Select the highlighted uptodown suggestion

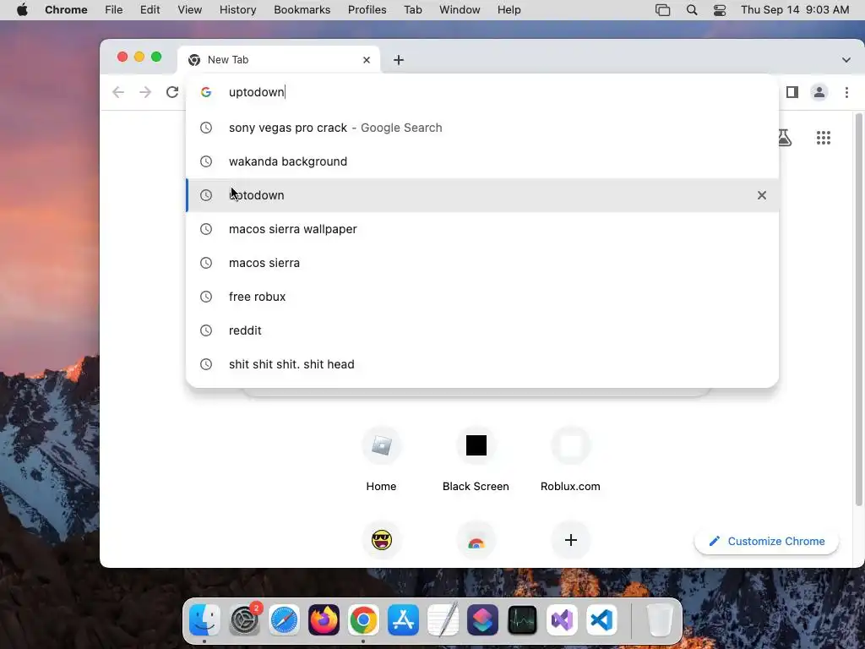coord(482,195)
